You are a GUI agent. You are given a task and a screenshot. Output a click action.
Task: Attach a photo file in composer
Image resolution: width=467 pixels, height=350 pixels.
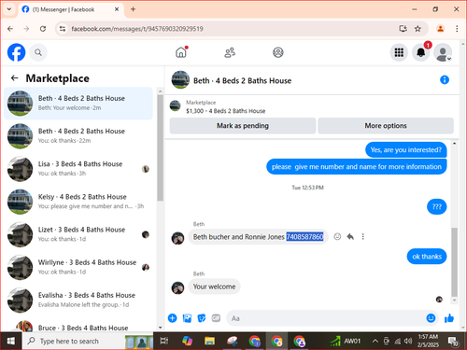(x=187, y=318)
